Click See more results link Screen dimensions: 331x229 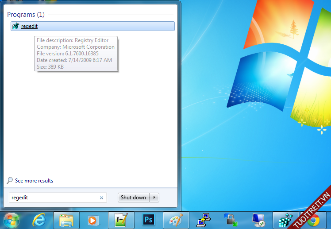[34, 181]
